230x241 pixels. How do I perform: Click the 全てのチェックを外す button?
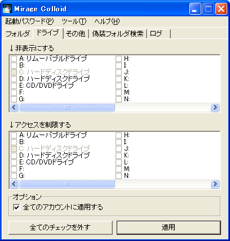coord(60,227)
